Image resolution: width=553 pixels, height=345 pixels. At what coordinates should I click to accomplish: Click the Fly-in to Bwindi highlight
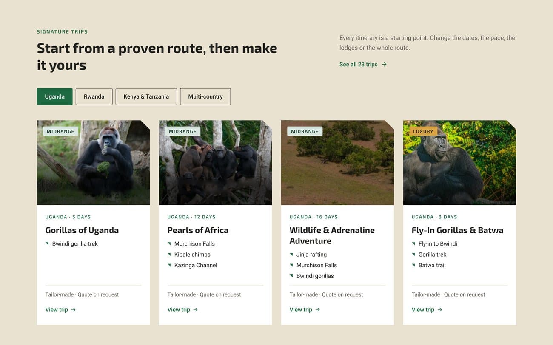[438, 244]
